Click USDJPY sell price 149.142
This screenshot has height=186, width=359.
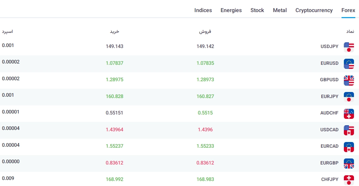click(205, 46)
